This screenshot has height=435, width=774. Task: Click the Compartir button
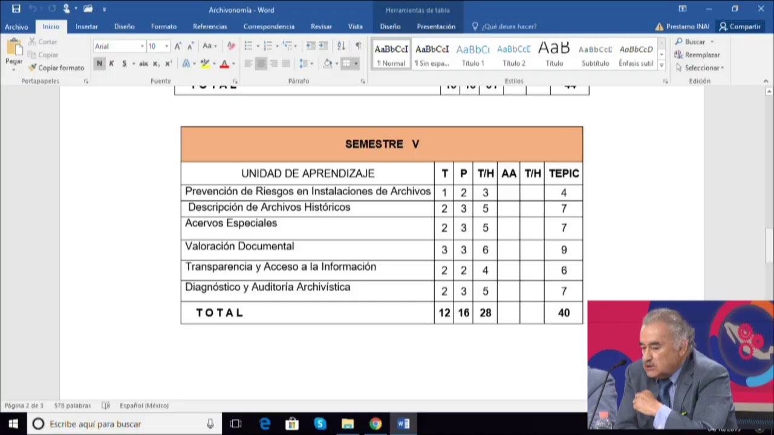740,27
